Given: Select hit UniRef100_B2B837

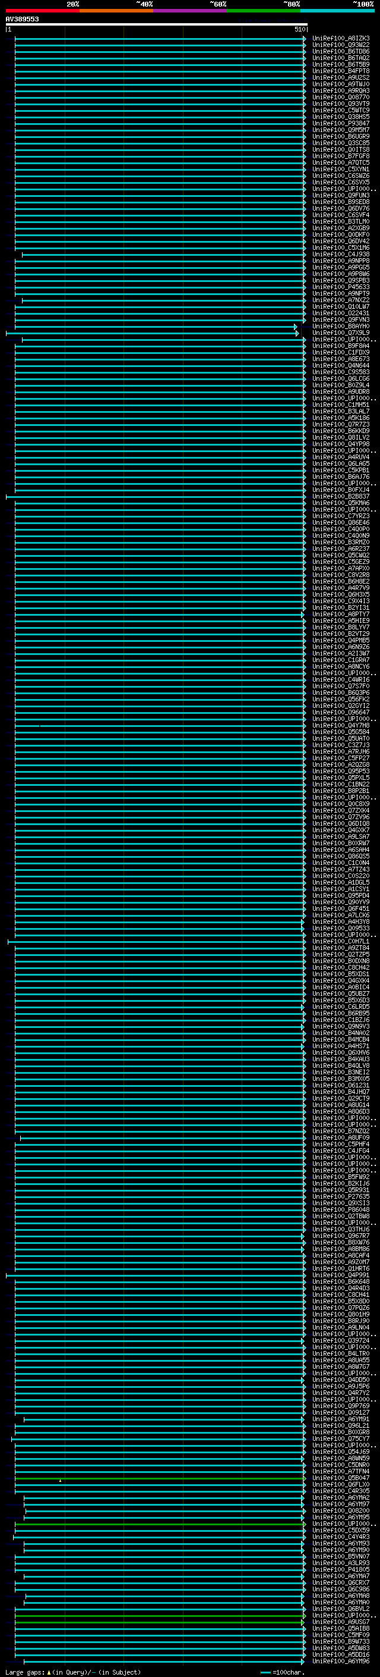Looking at the screenshot, I should coord(340,497).
